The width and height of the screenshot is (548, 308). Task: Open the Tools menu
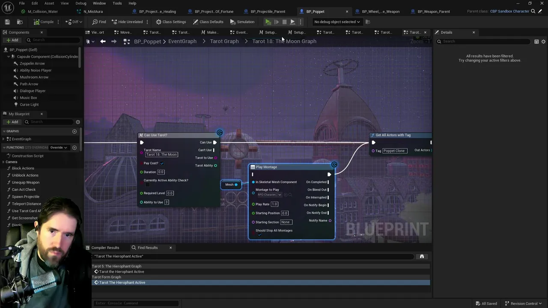coord(117,3)
